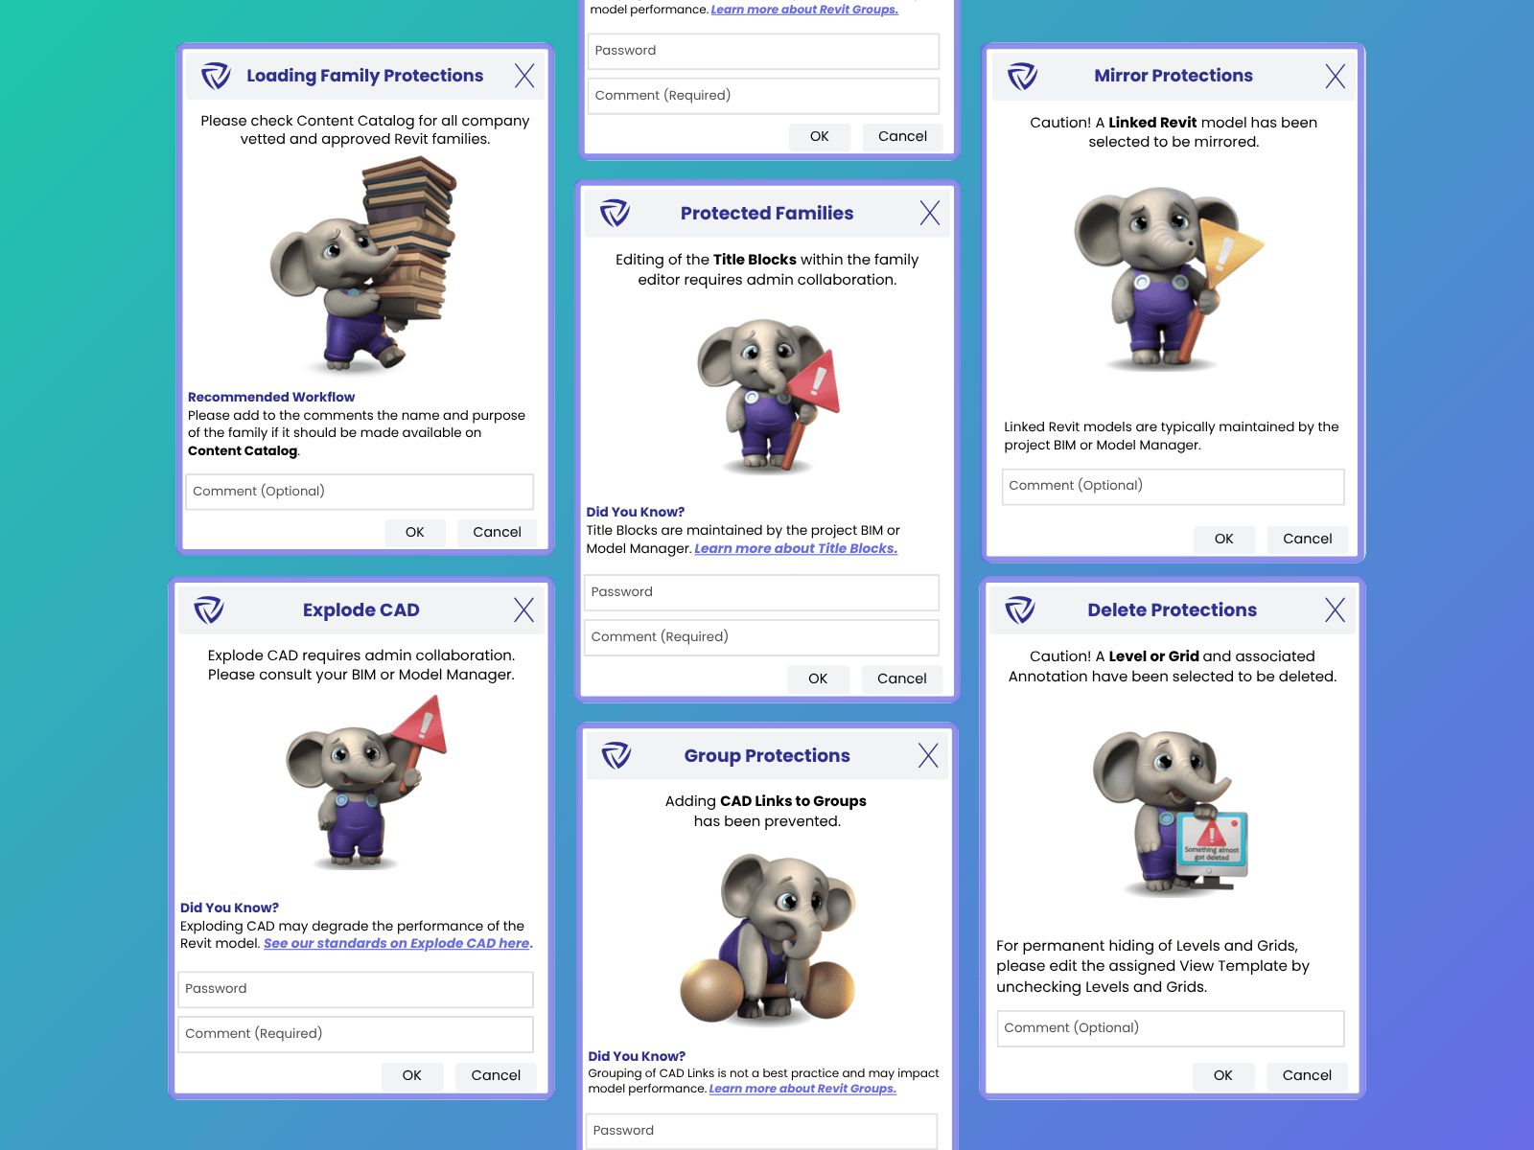Close the Group Protections dialog
This screenshot has width=1534, height=1150.
(928, 755)
